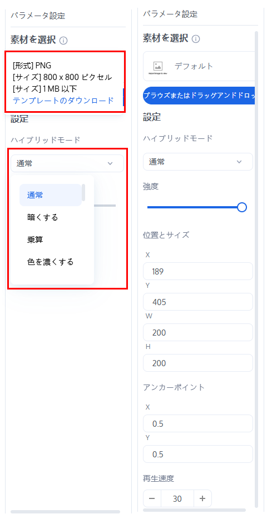Image resolution: width=267 pixels, height=519 pixels.
Task: Click position X field showing 189
Action: [x=198, y=271]
